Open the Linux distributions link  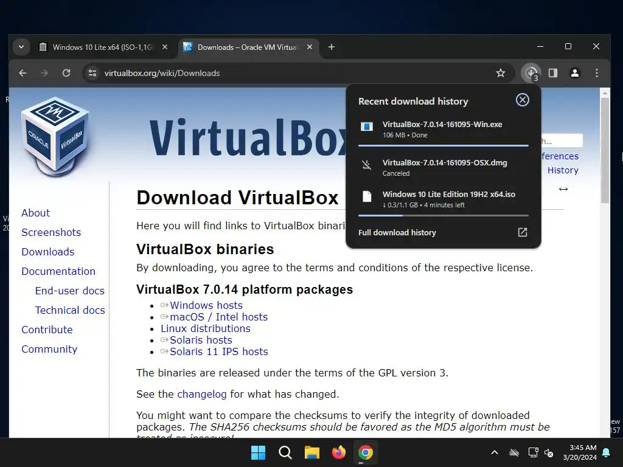click(x=206, y=328)
